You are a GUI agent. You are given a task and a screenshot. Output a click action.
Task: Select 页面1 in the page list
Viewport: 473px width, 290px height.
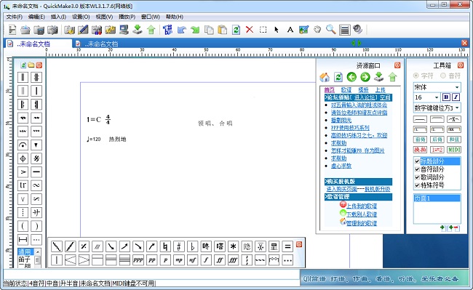point(437,198)
